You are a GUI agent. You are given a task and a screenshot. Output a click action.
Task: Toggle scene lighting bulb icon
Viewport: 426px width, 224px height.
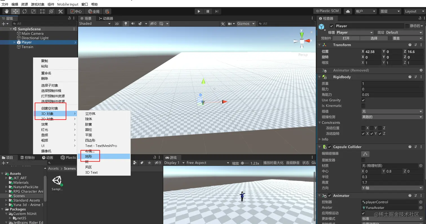tap(126, 24)
